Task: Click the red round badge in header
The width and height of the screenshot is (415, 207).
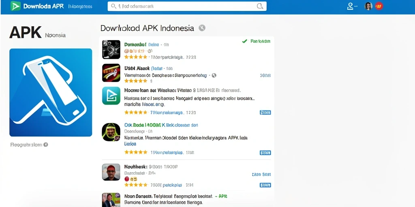Action: [x=379, y=6]
